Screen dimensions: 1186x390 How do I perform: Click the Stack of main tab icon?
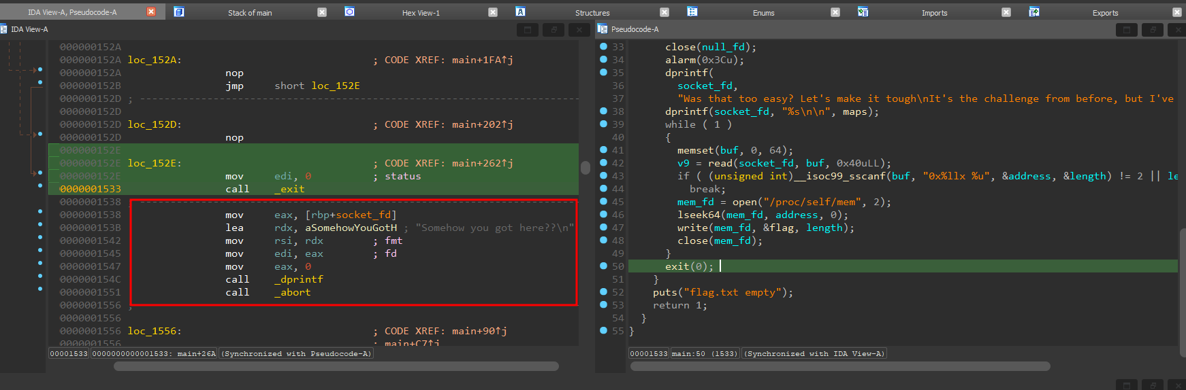coord(179,12)
